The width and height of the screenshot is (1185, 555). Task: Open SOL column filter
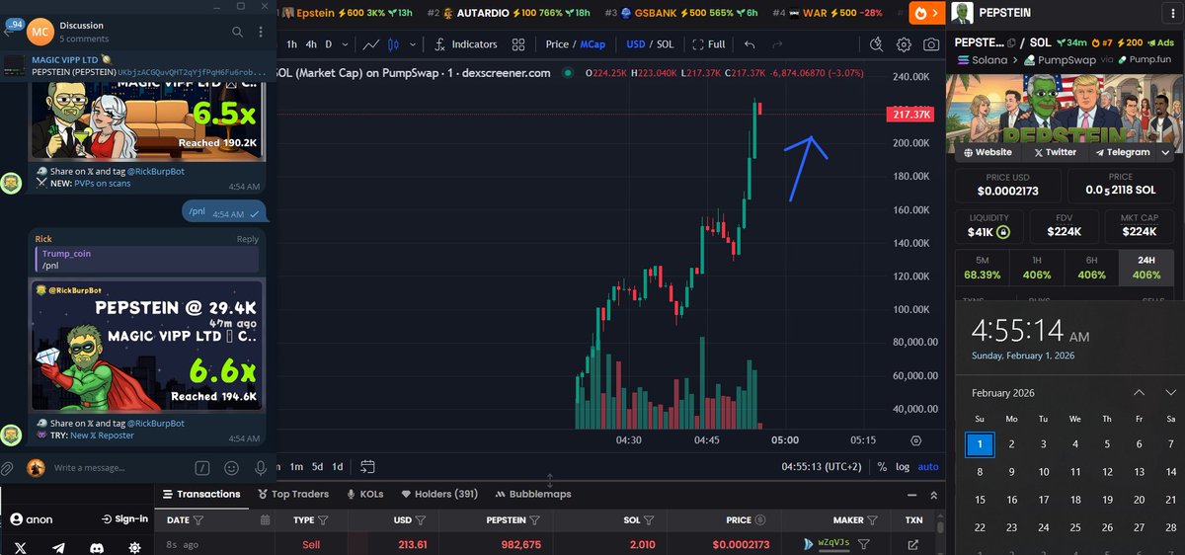[648, 519]
